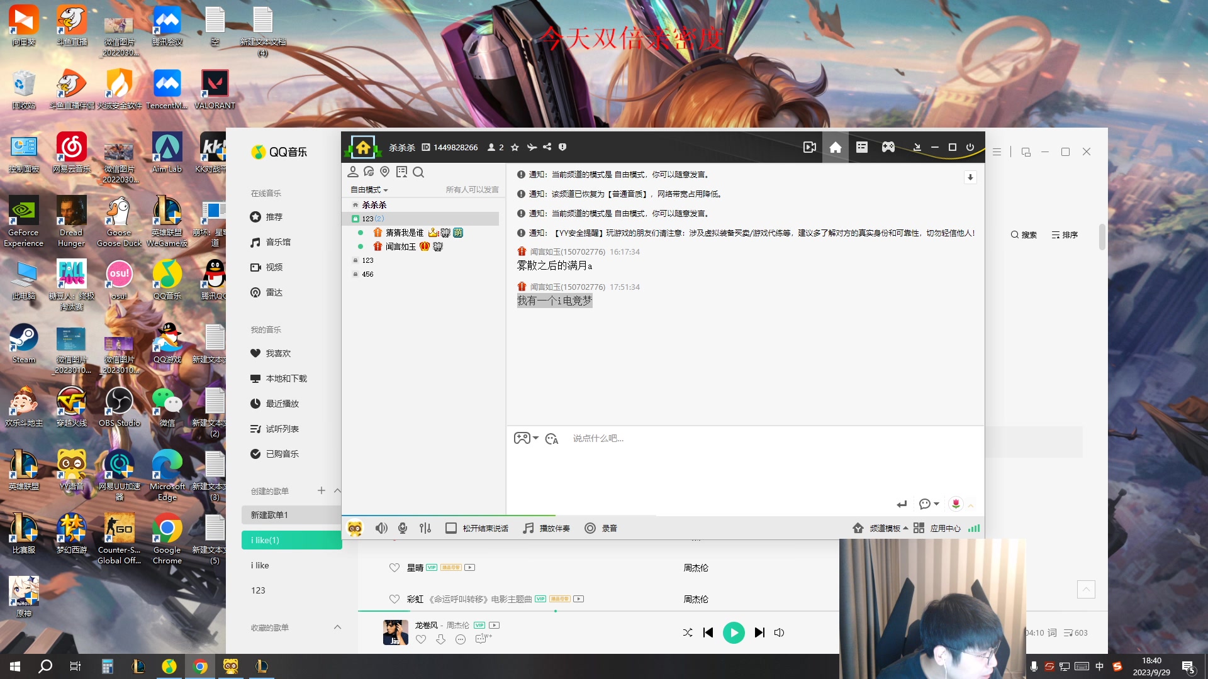Favorite the channel with star icon
The width and height of the screenshot is (1208, 679).
point(515,147)
